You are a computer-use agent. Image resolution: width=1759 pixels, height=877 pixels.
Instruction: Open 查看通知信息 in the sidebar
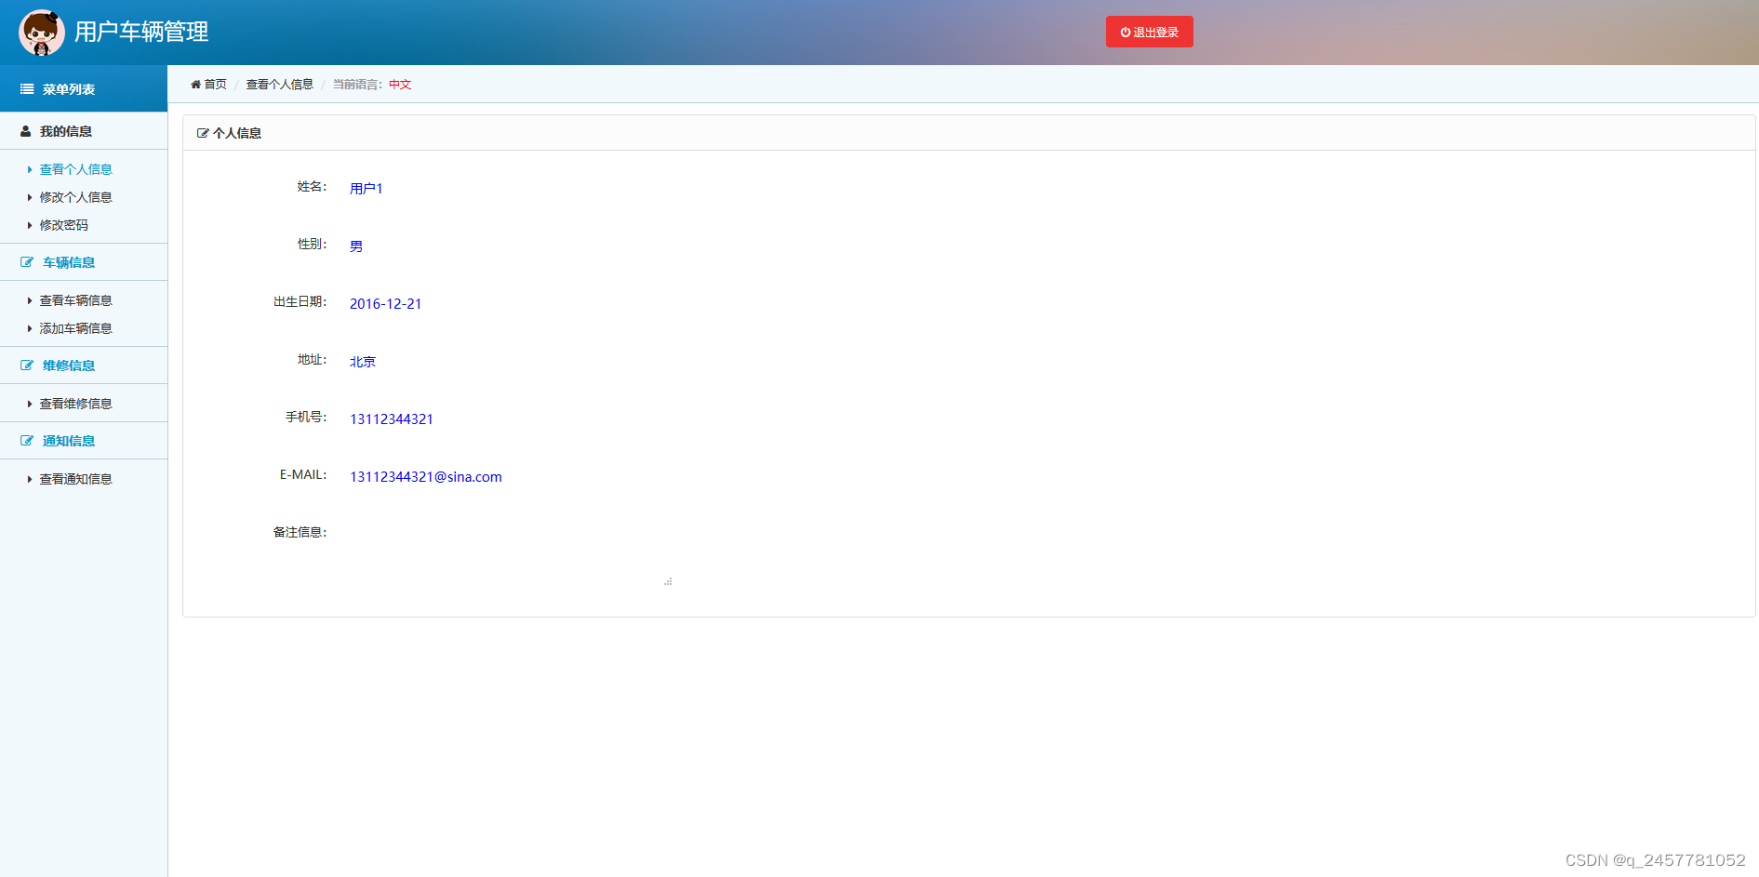click(75, 479)
